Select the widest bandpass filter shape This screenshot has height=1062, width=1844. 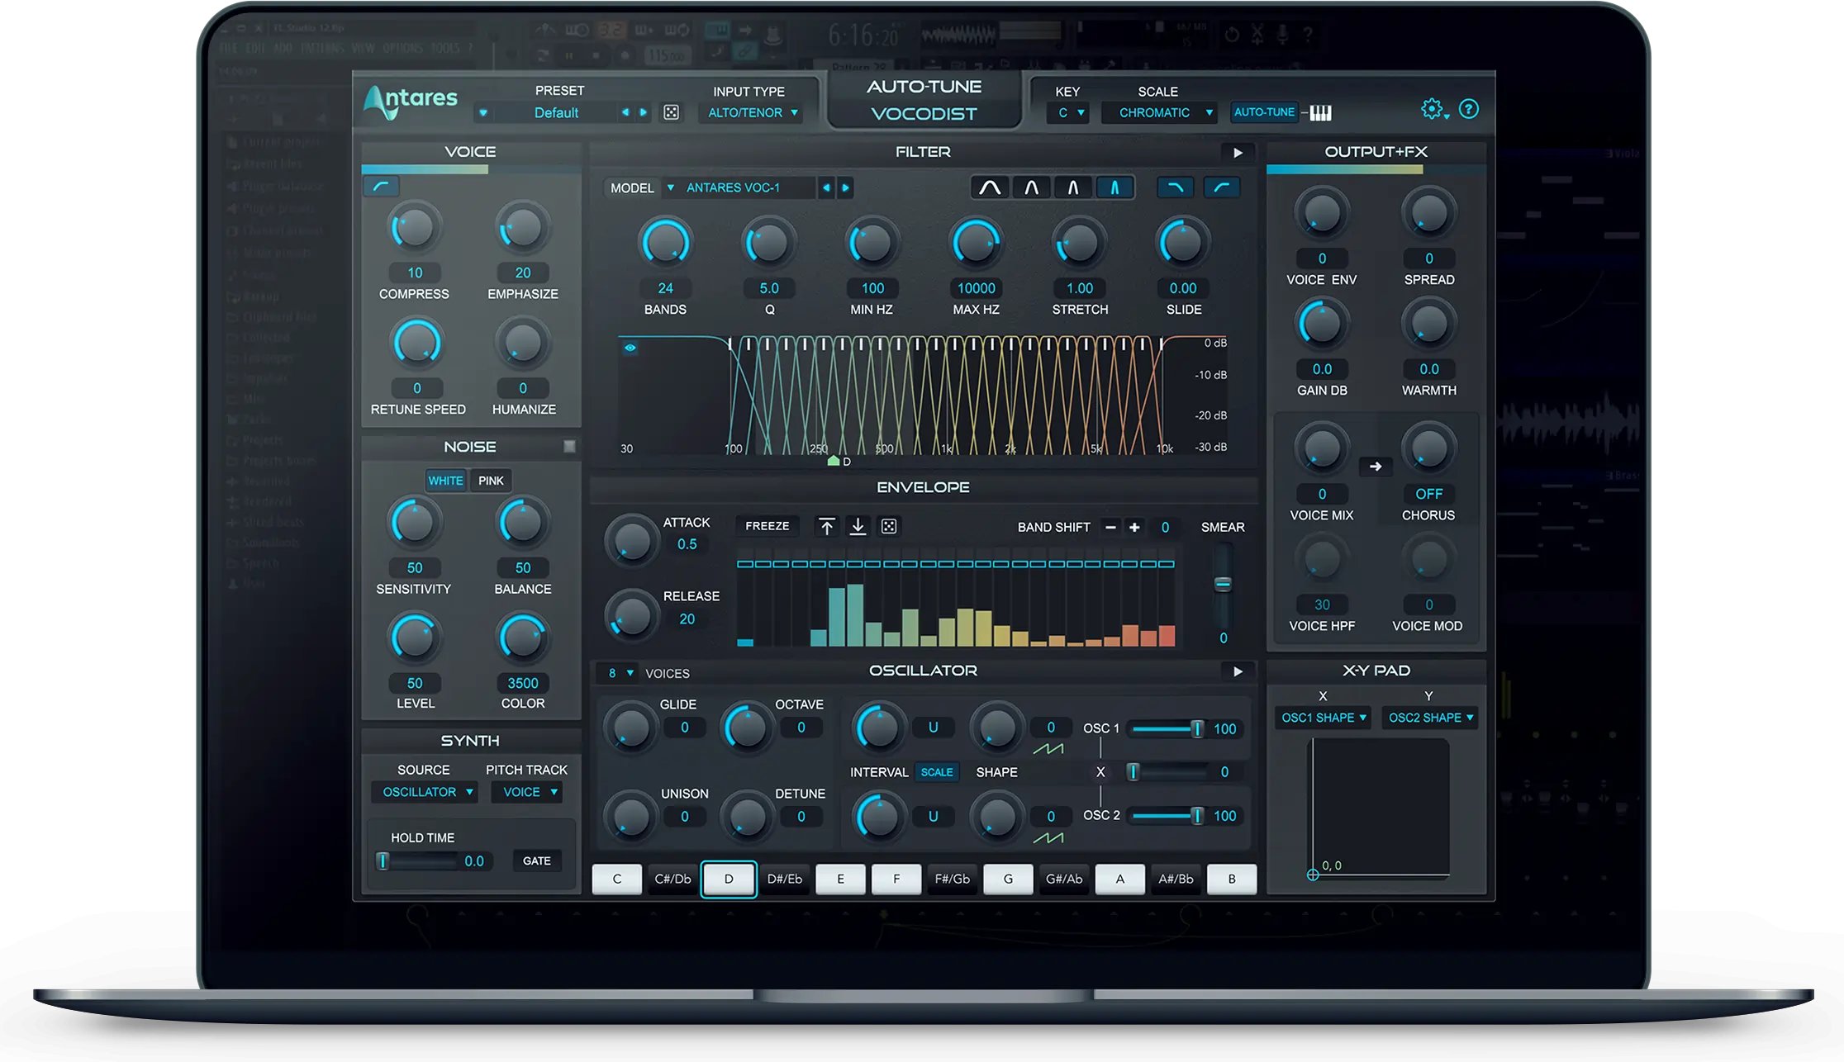point(989,187)
